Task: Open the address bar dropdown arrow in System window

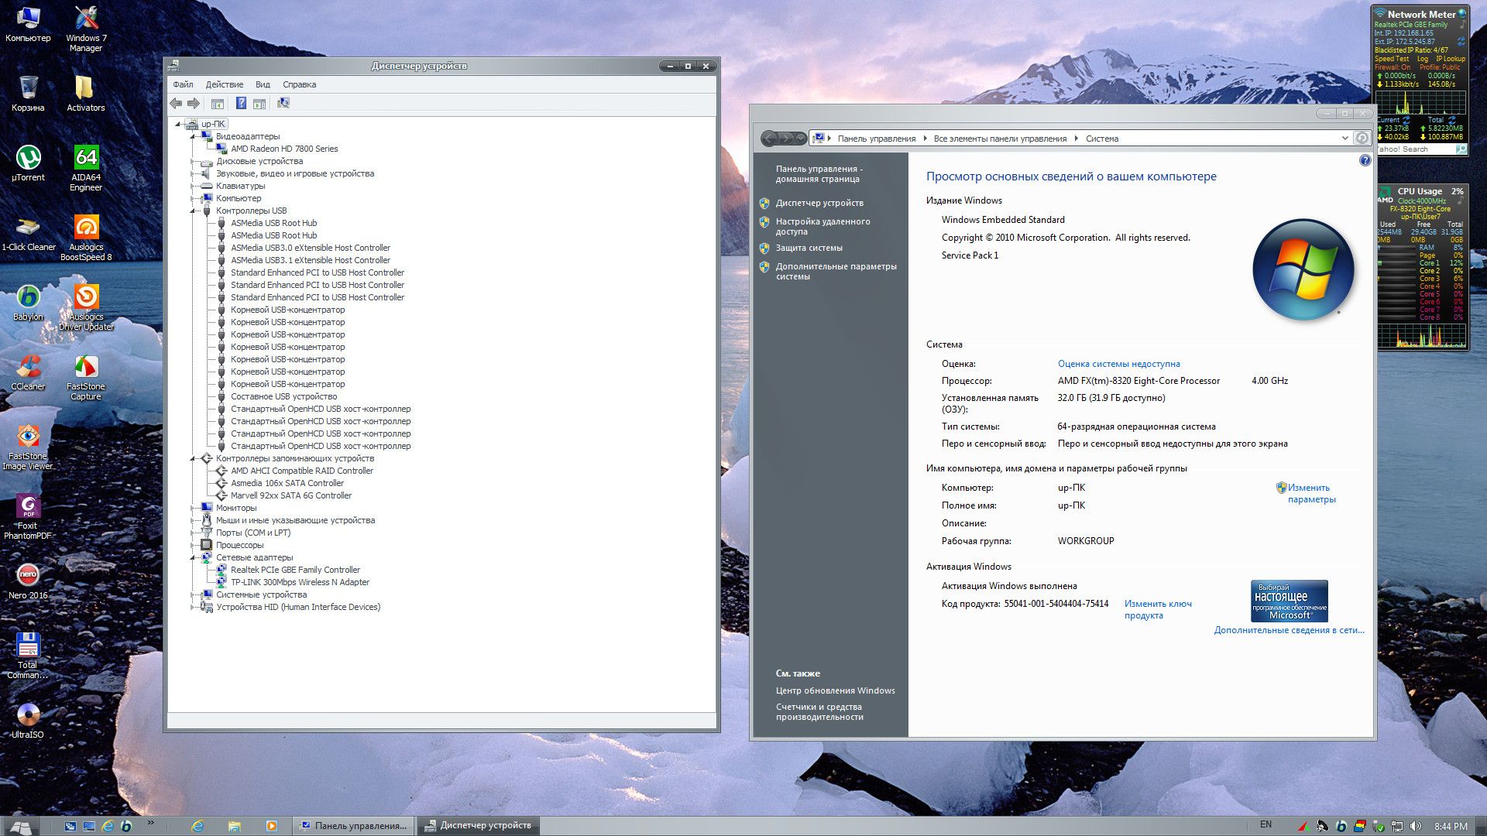Action: coord(1344,139)
